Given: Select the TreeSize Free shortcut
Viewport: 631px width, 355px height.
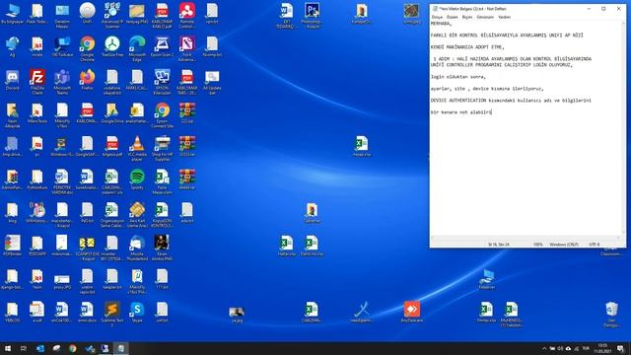Looking at the screenshot, I should 112,47.
